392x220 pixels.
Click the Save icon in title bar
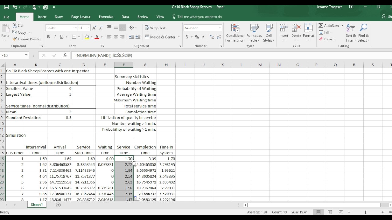tap(6, 7)
